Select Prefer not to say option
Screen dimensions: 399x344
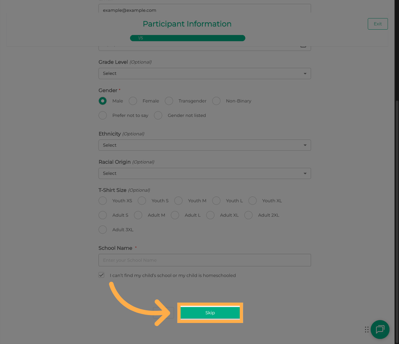[103, 115]
